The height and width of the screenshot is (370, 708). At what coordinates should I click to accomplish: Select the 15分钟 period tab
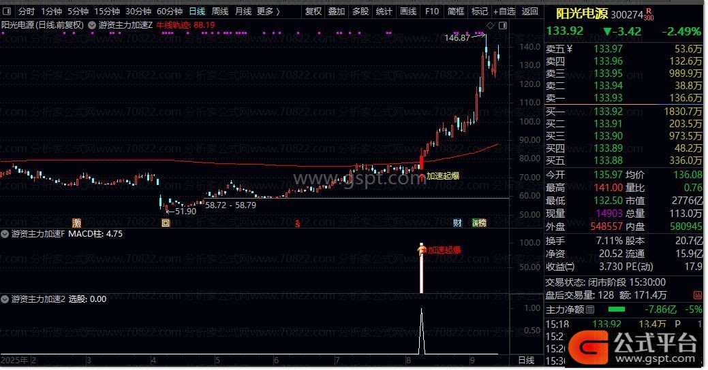tap(106, 12)
